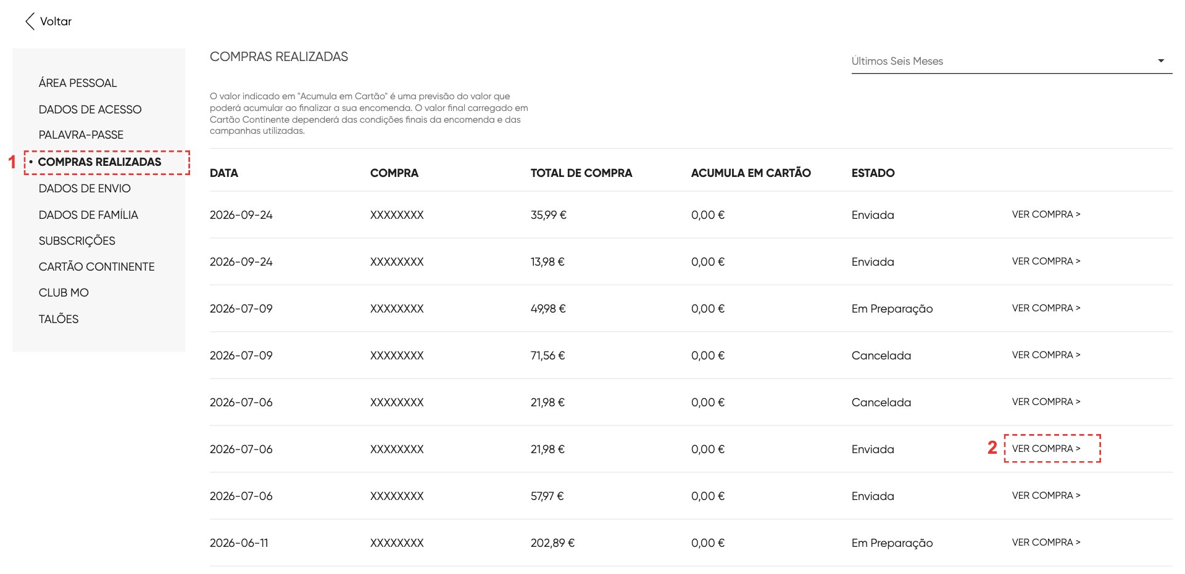The width and height of the screenshot is (1185, 574).
Task: Click the Voltar text label
Action: 56,22
